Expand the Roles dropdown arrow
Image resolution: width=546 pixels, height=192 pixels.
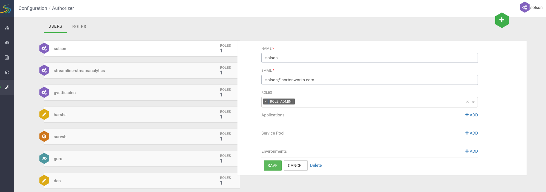473,102
